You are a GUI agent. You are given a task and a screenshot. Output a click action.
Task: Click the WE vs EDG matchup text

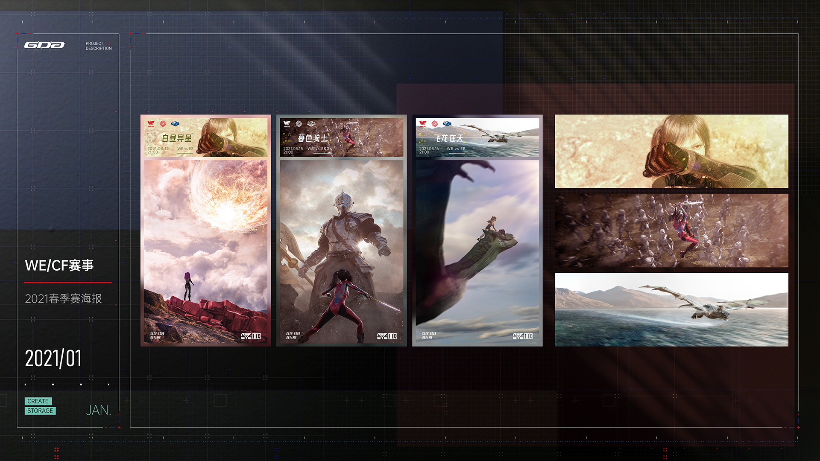click(319, 149)
